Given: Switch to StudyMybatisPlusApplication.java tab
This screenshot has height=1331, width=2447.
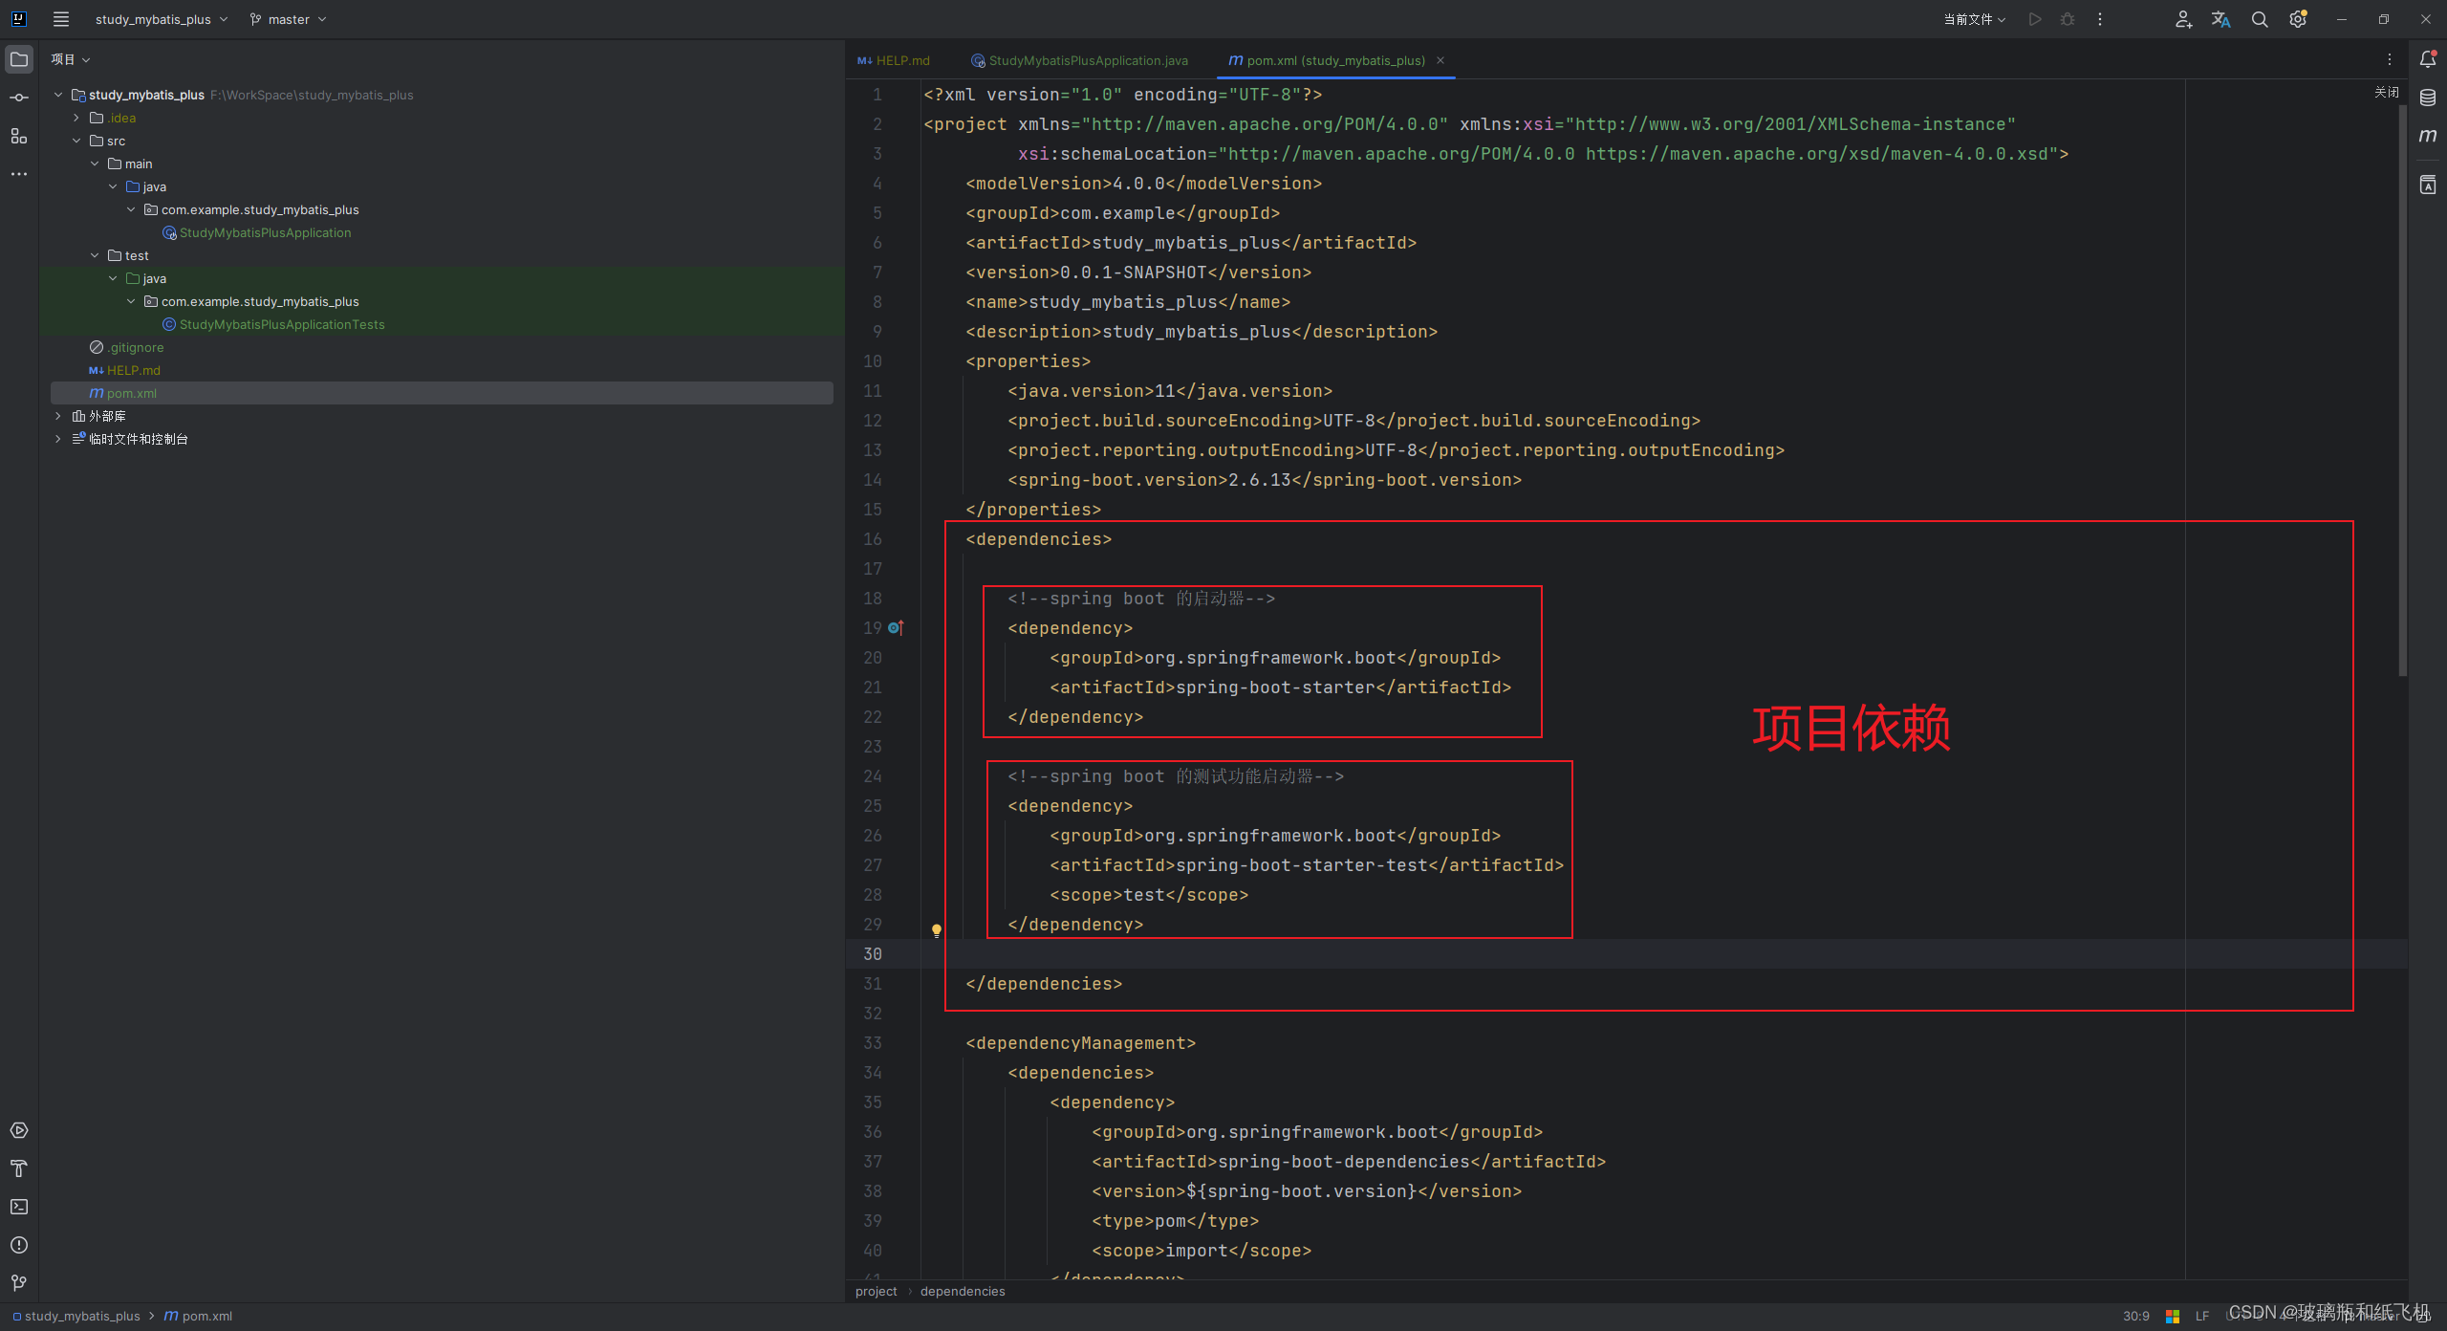Looking at the screenshot, I should click(1080, 60).
